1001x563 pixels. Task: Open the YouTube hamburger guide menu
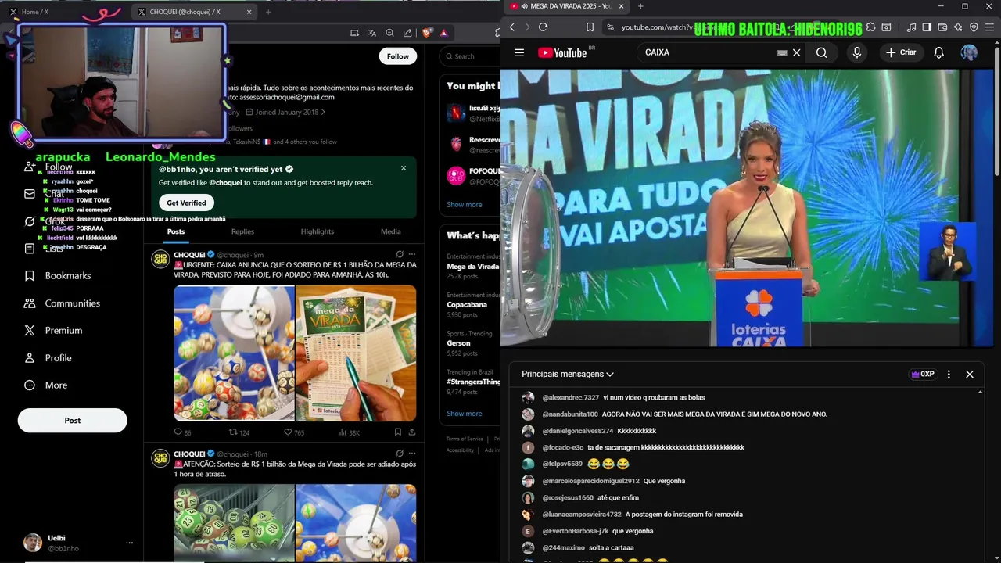(x=519, y=52)
